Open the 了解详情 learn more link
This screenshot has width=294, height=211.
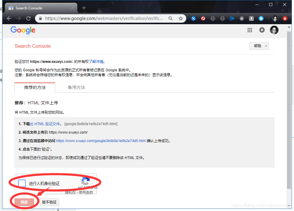[96, 62]
